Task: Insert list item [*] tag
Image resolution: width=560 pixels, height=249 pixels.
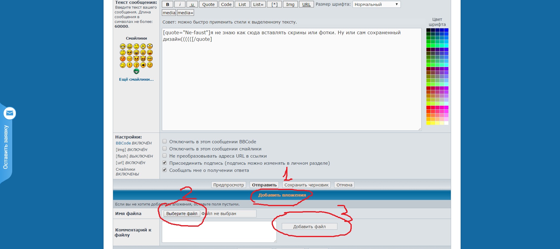Action: point(274,4)
